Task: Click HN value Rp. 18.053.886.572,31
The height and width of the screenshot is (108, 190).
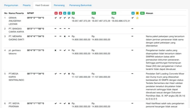Action: 121,19
